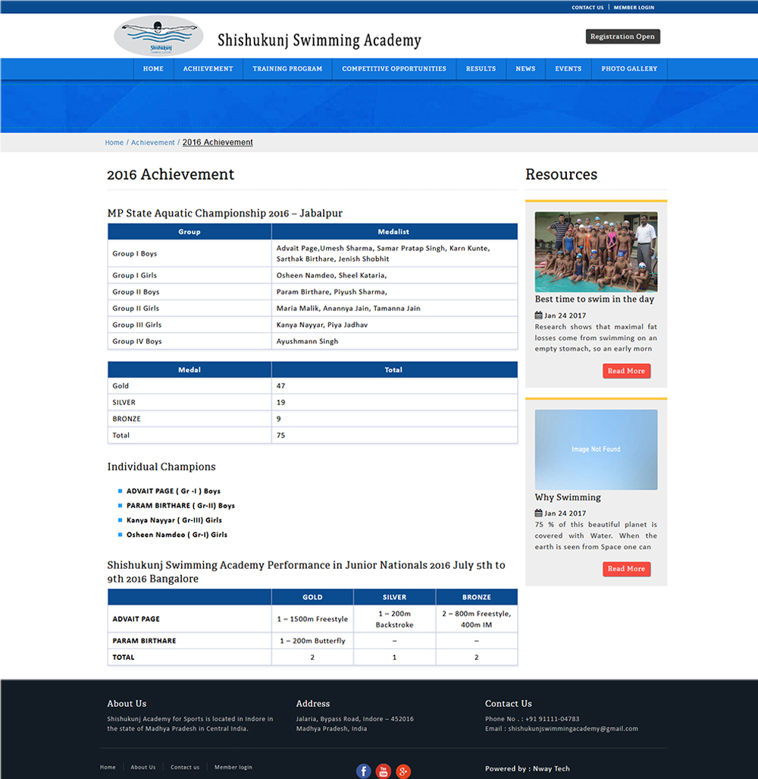Open the YouTube icon link
This screenshot has height=779, width=758.
(x=384, y=771)
